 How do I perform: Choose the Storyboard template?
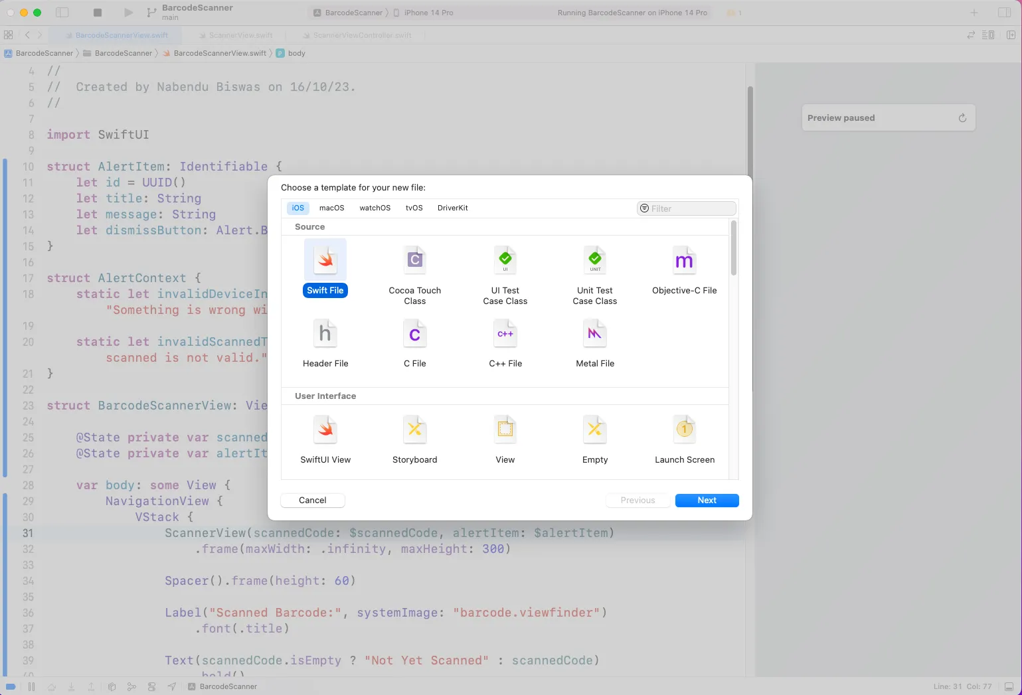[415, 439]
